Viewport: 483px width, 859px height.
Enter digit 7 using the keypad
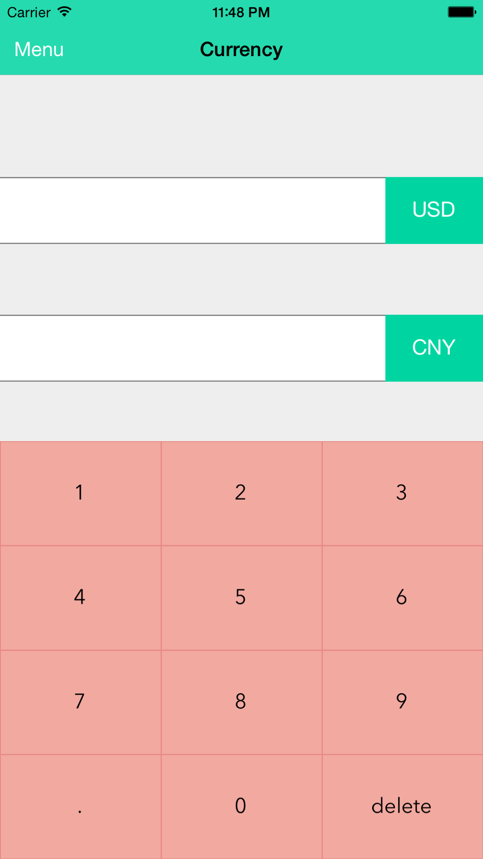(x=80, y=702)
